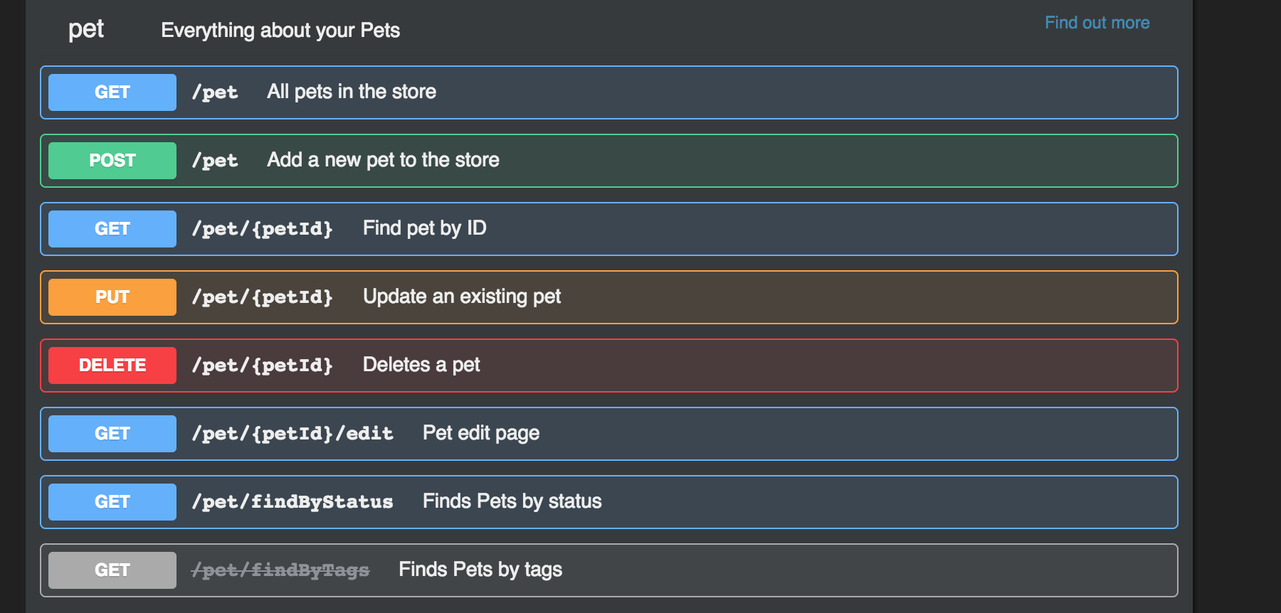The width and height of the screenshot is (1281, 613).
Task: Click the red DELETE method badge
Action: point(112,366)
